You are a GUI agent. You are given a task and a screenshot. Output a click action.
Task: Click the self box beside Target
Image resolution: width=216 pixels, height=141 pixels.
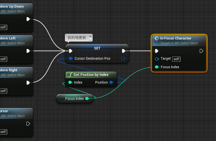[x=176, y=59]
